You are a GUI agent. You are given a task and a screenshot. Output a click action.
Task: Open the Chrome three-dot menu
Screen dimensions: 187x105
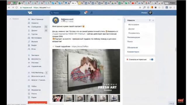174,8
